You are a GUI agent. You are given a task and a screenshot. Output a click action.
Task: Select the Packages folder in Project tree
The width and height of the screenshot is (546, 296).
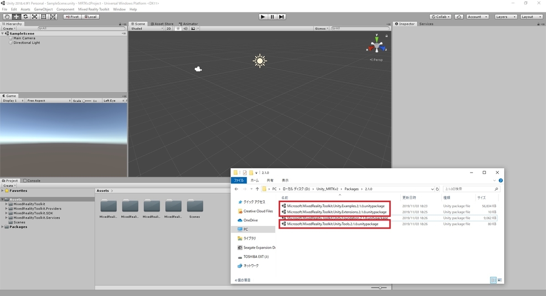pyautogui.click(x=18, y=227)
